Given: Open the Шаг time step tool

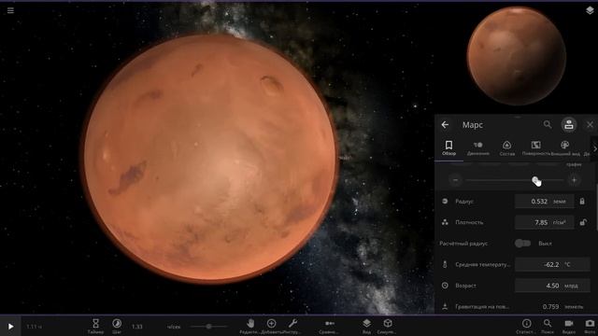Looking at the screenshot, I should tap(117, 326).
